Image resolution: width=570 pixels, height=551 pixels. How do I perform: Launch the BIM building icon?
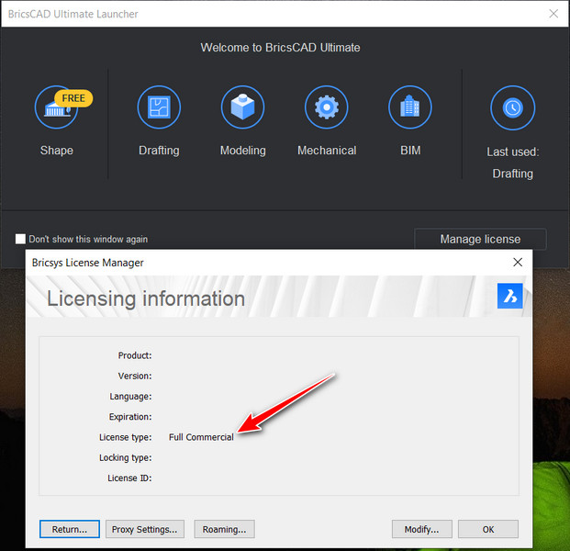coord(410,107)
